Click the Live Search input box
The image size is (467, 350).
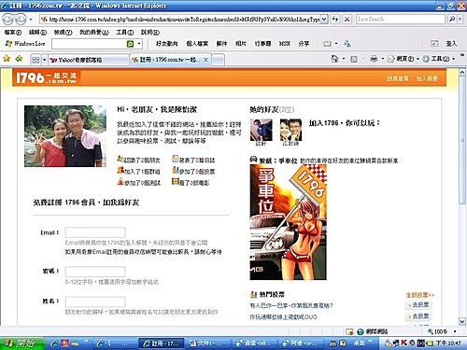pyautogui.click(x=401, y=20)
